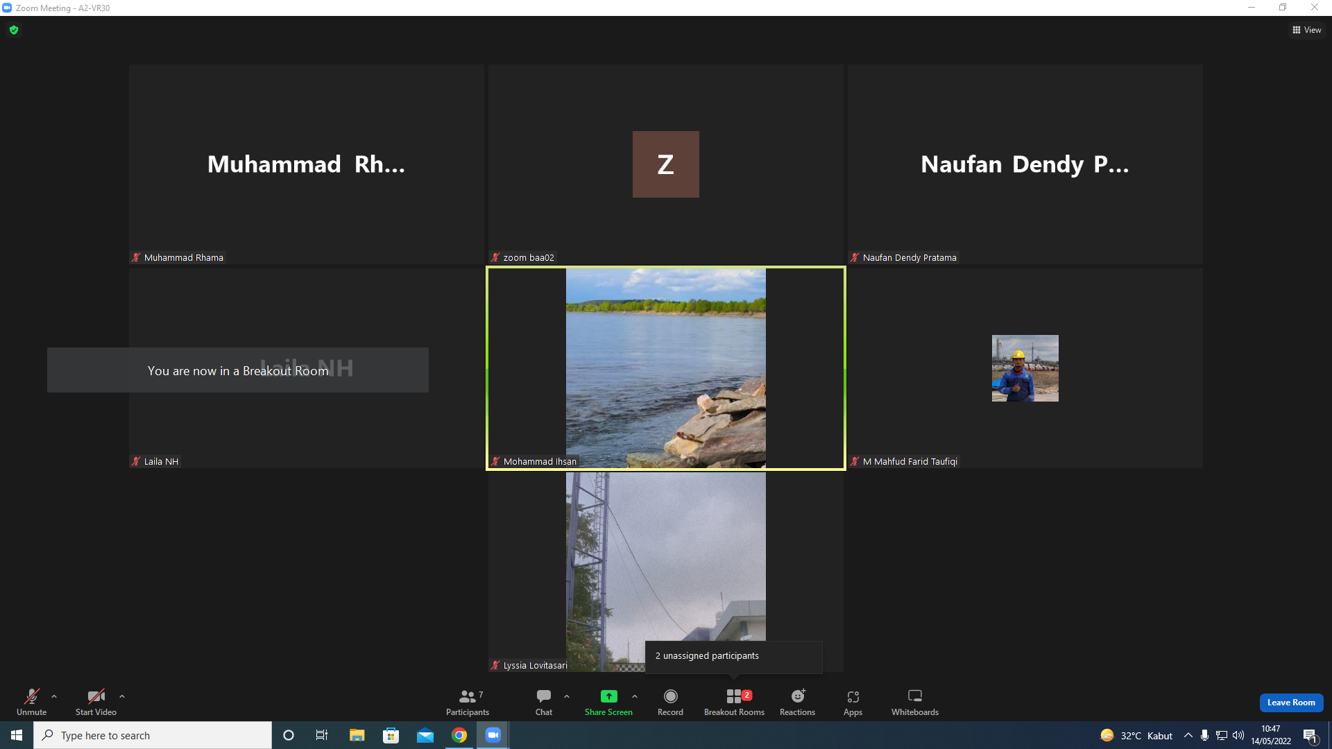The image size is (1332, 749).
Task: Open Cortana from the taskbar
Action: [289, 735]
